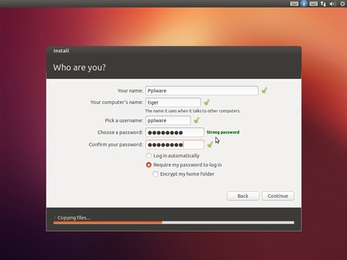This screenshot has height=260, width=347.
Task: Click the Back button
Action: point(243,196)
